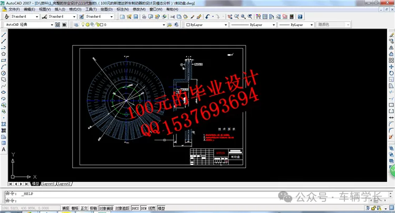395x213 pixels.
Task: Open Help question mark icon
Action: (x=300, y=17)
